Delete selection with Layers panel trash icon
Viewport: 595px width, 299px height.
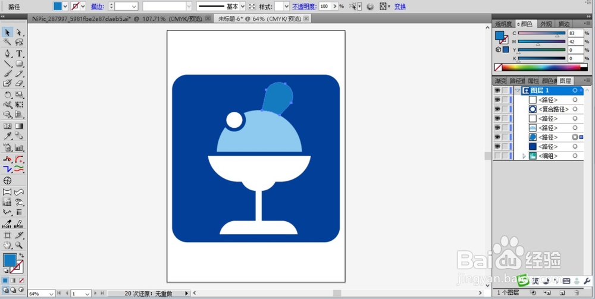[577, 292]
